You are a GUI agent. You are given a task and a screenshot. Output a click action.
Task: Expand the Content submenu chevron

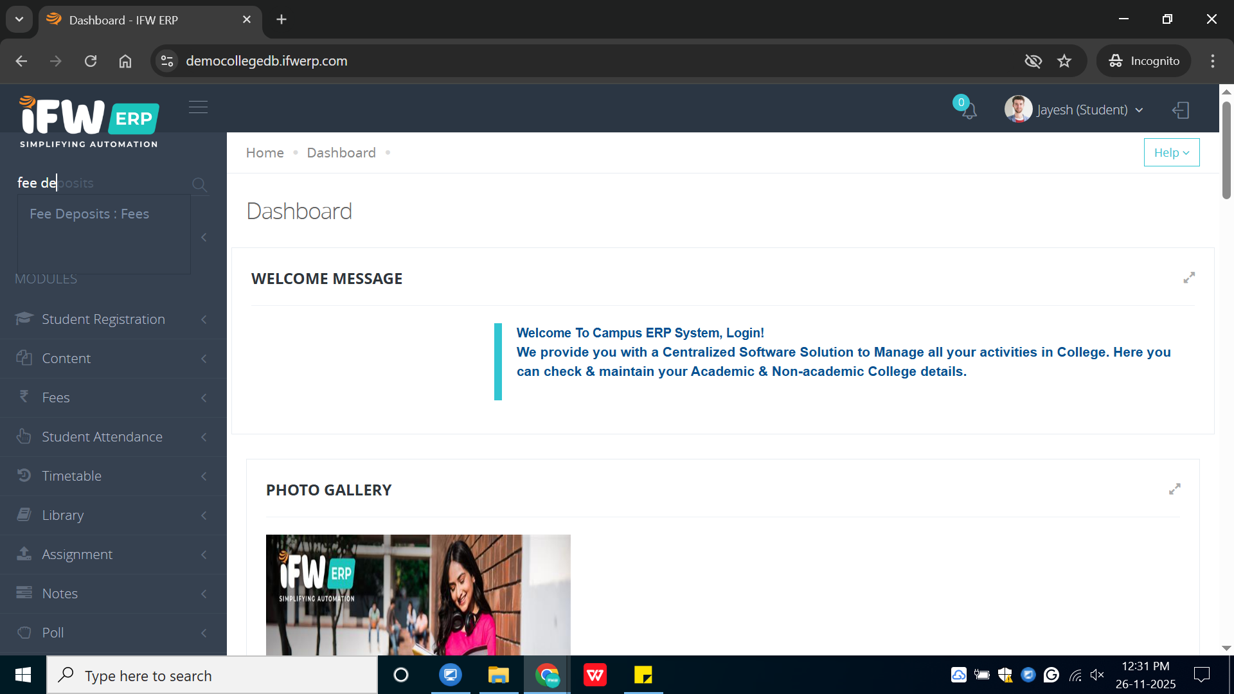(x=204, y=359)
